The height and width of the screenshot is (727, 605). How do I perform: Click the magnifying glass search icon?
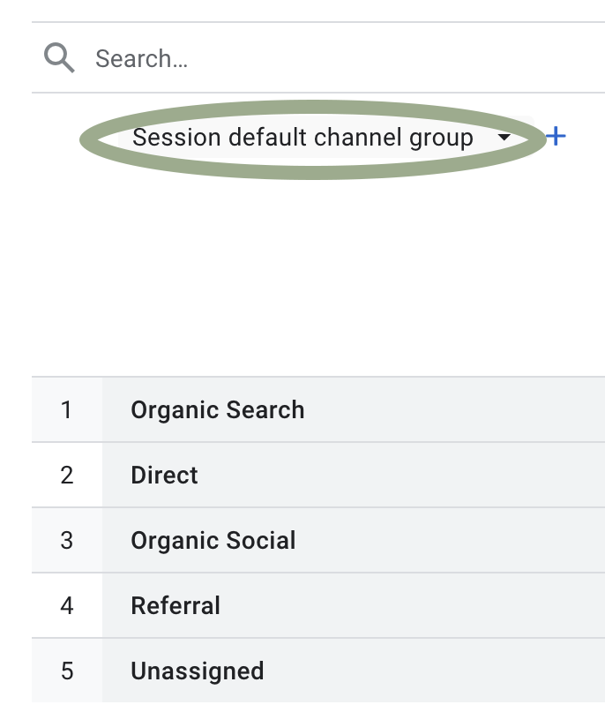click(59, 58)
